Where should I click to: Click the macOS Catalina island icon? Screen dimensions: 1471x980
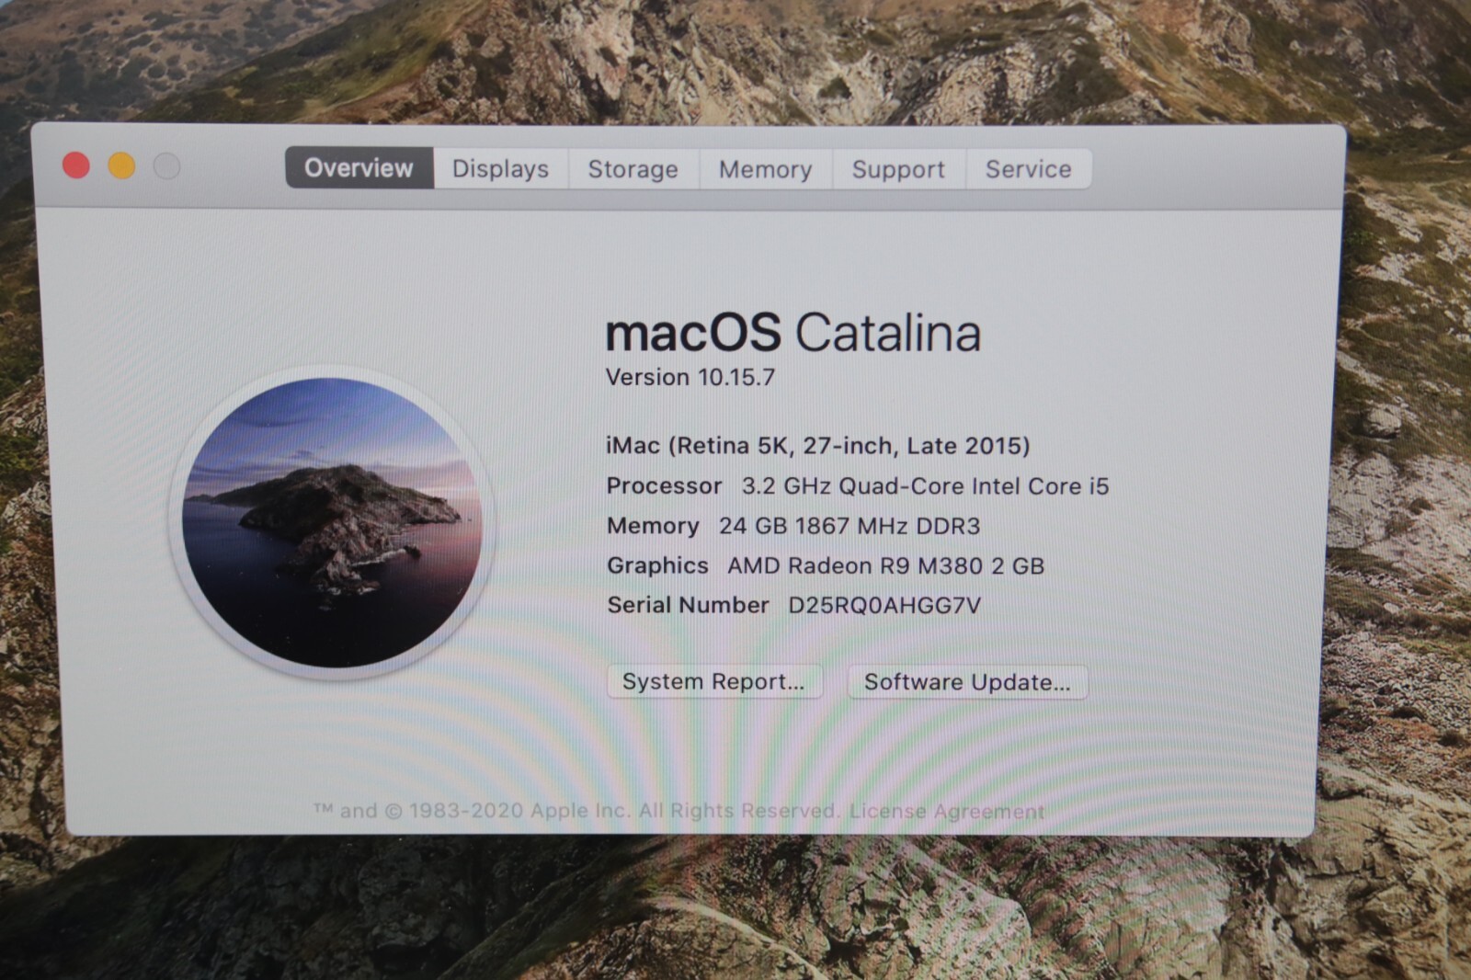(332, 522)
